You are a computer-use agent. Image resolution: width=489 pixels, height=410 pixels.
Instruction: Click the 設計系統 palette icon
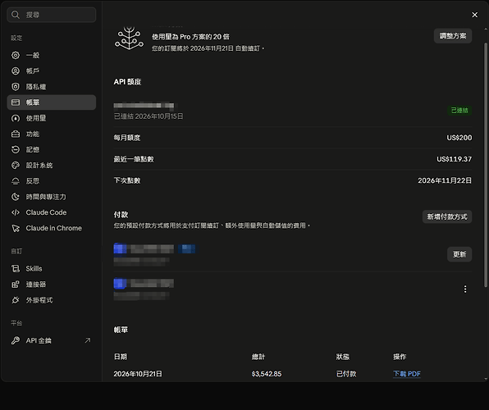16,166
